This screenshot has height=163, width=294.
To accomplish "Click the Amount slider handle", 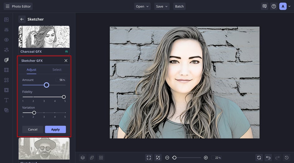I will (46, 85).
